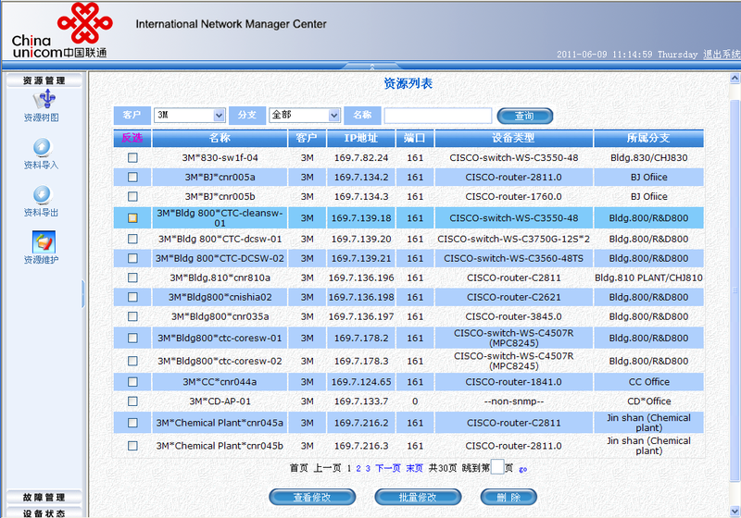Open the 资料导出 data export icon

(x=42, y=194)
